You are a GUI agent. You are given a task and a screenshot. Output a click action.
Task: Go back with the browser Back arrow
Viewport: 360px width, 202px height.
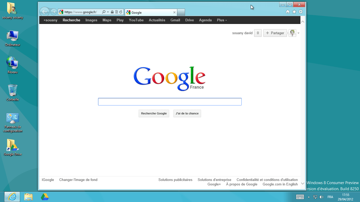click(x=45, y=12)
